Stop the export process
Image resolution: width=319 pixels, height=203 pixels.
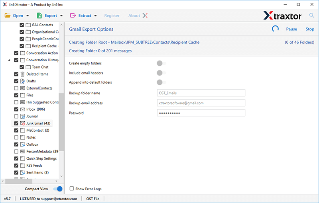(x=310, y=29)
